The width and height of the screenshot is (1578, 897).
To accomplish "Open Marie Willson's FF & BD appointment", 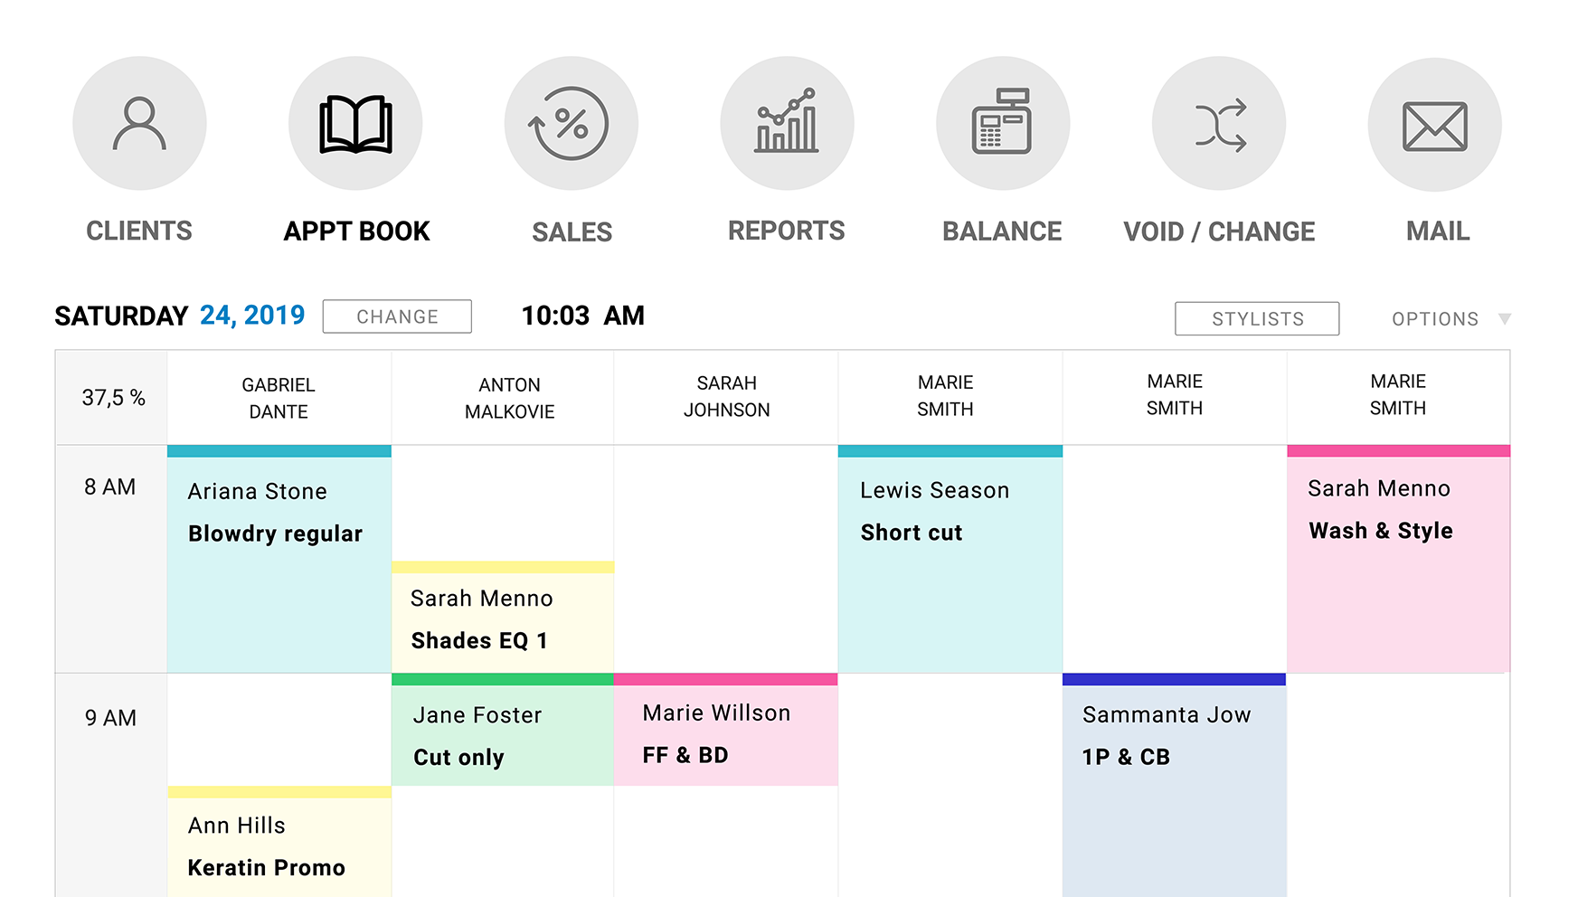I will (x=725, y=732).
